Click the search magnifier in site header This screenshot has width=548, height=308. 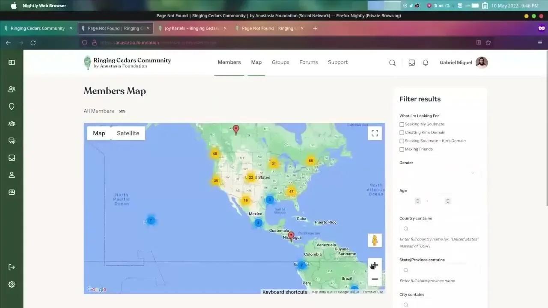pyautogui.click(x=392, y=63)
